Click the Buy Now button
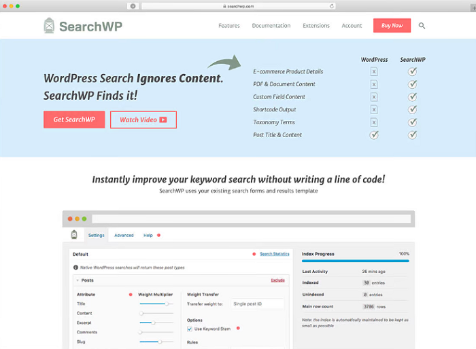 (x=392, y=26)
